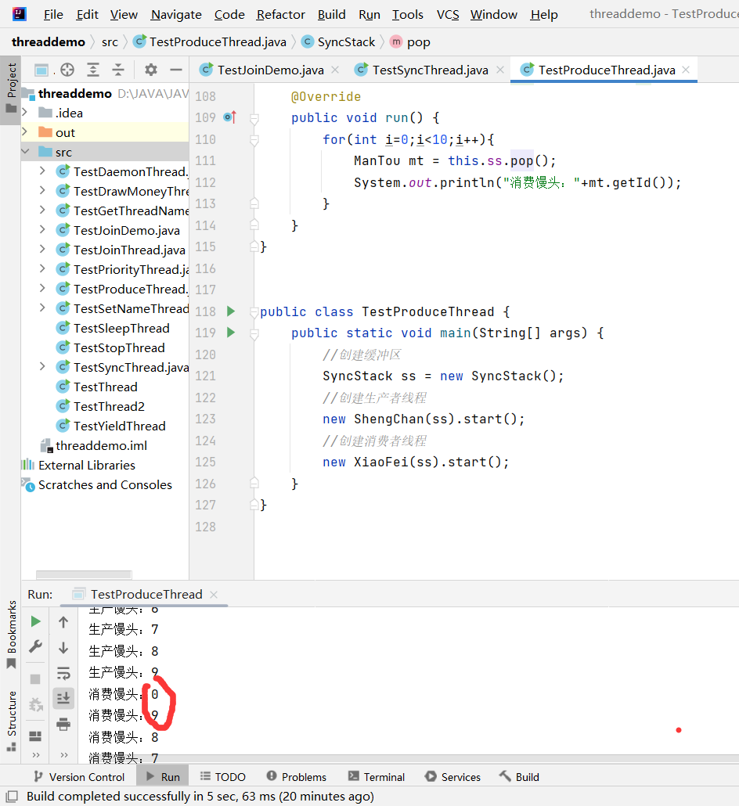
Task: Select TestYieldThread in project tree
Action: (119, 426)
